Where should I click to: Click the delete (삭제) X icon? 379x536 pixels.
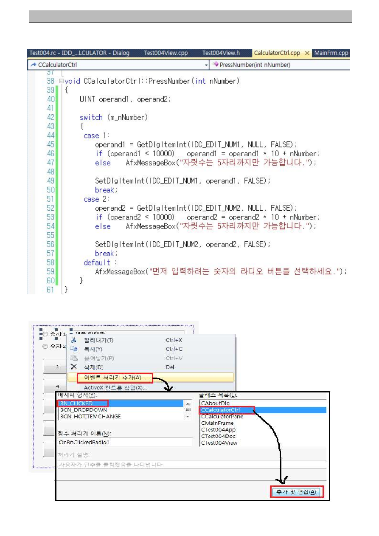click(x=73, y=367)
